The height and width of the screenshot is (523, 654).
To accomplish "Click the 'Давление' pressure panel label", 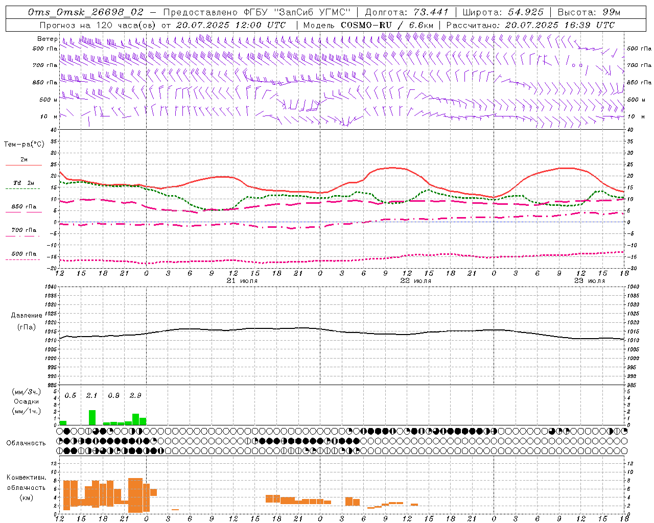I will 27,316.
